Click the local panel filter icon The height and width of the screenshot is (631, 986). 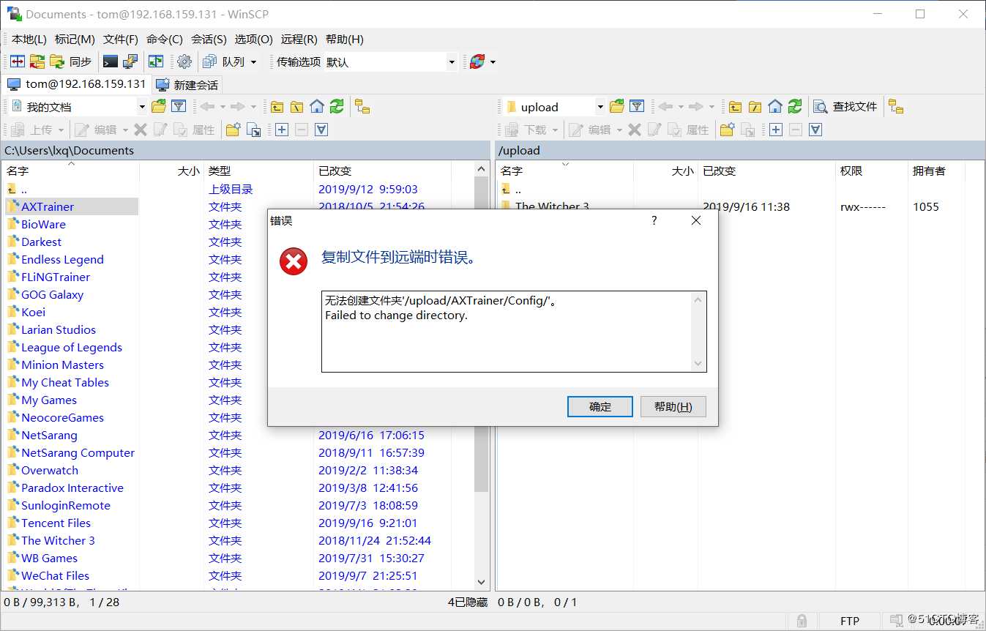(x=179, y=107)
